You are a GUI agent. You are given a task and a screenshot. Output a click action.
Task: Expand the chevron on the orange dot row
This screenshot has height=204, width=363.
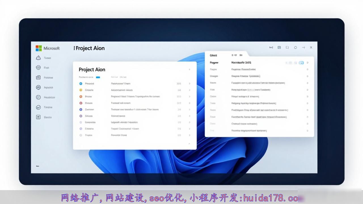click(x=189, y=97)
